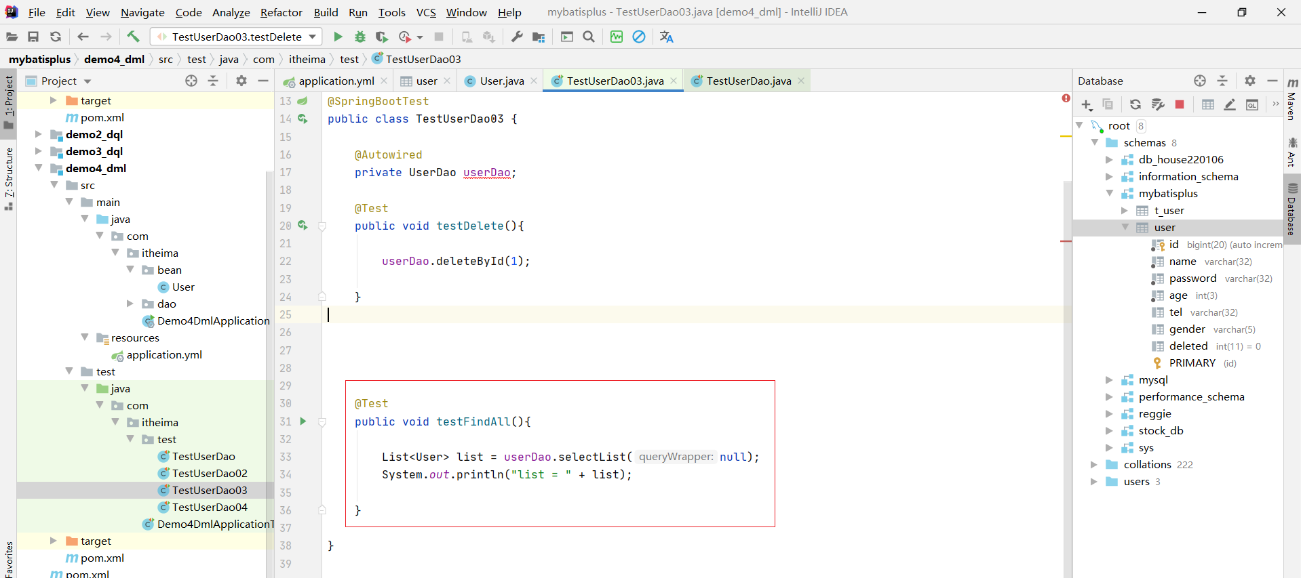Viewport: 1301px width, 578px height.
Task: Click the fold marker on line 20
Action: pyautogui.click(x=322, y=226)
